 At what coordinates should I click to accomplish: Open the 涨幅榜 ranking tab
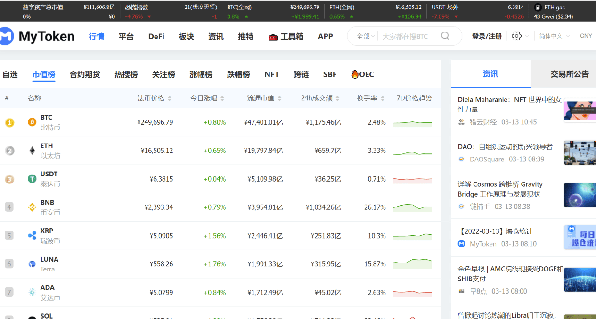(201, 74)
